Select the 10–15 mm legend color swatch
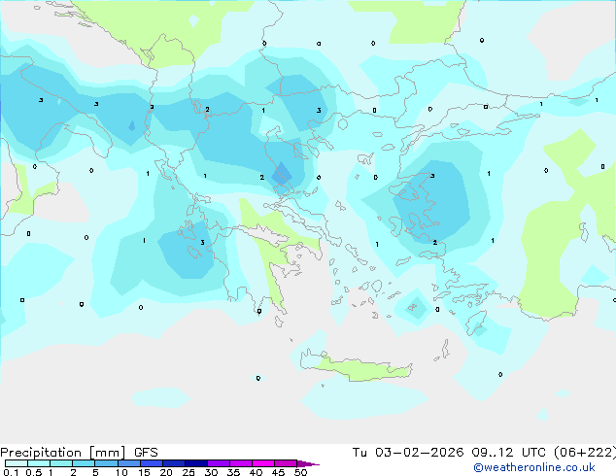 (x=128, y=463)
